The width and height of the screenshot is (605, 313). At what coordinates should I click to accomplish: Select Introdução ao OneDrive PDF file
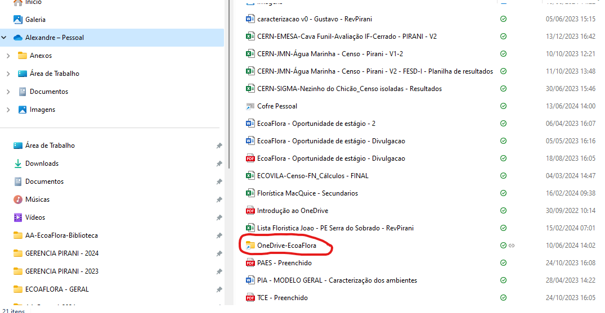point(293,211)
